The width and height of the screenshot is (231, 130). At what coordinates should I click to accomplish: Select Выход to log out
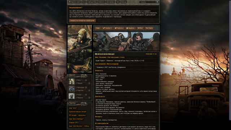click(x=123, y=2)
